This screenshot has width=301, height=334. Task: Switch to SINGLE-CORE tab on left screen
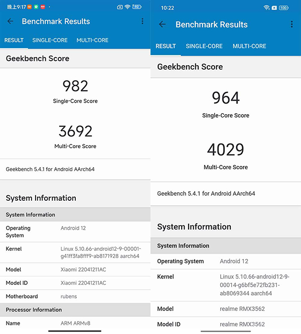tap(50, 40)
